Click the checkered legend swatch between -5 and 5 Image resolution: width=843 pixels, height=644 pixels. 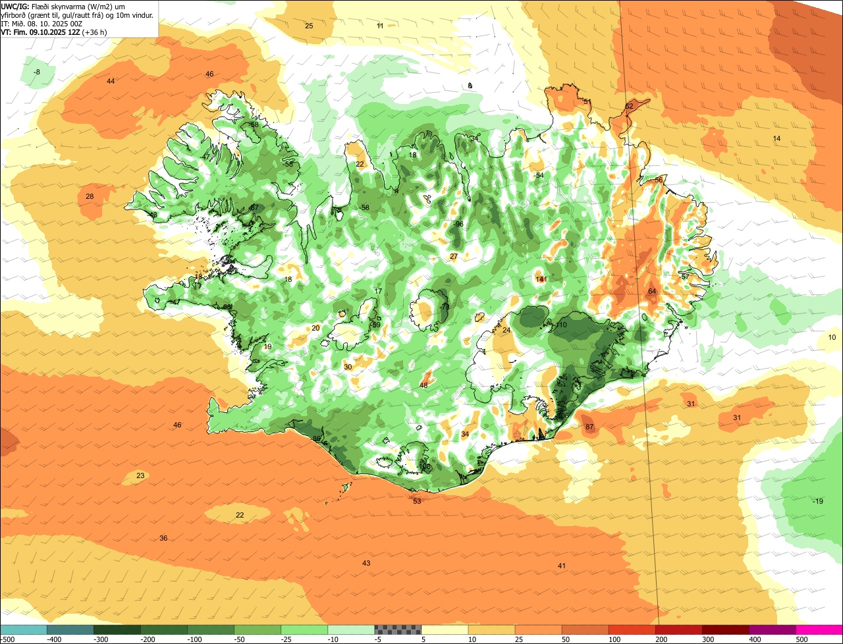click(398, 630)
